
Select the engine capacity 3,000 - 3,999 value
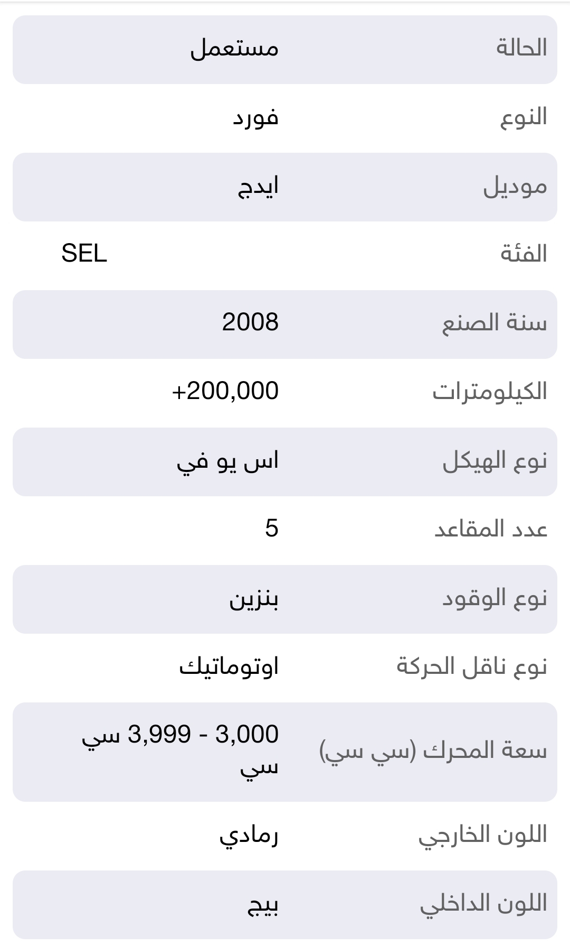click(x=180, y=751)
